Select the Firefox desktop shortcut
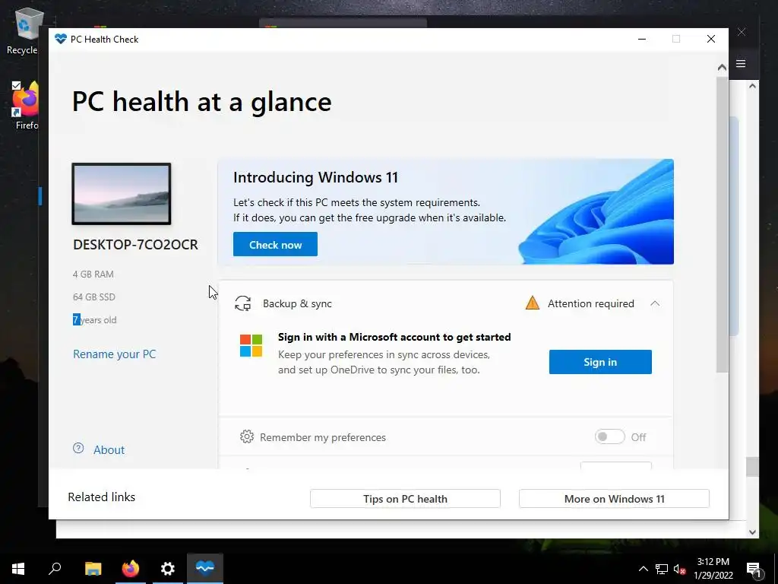The width and height of the screenshot is (778, 584). [26, 106]
